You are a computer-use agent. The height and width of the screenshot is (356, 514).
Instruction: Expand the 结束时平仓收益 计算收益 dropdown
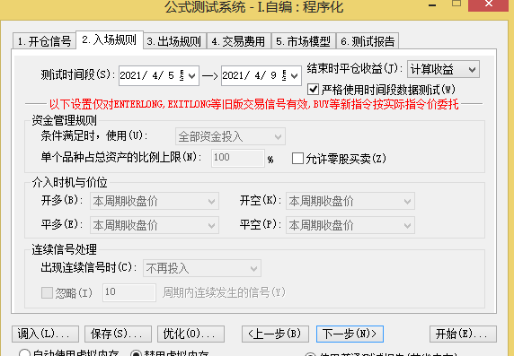tap(443, 69)
